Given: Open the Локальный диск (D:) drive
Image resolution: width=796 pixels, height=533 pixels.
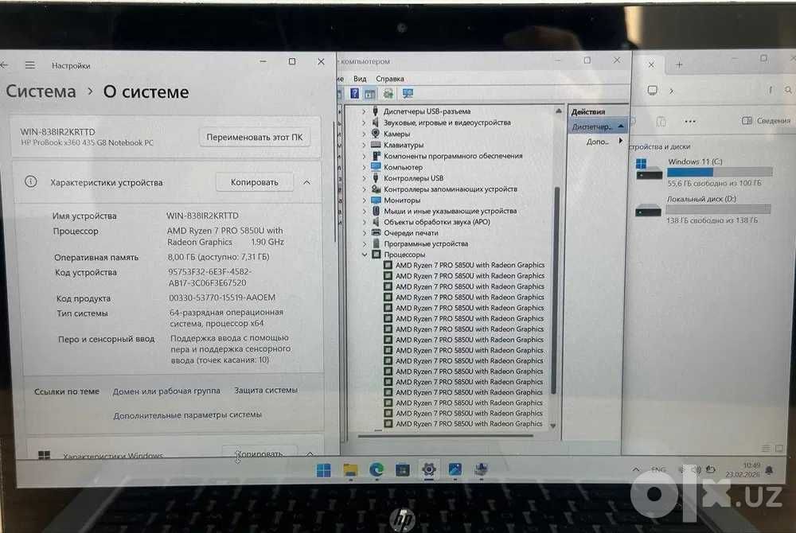Looking at the screenshot, I should point(703,209).
